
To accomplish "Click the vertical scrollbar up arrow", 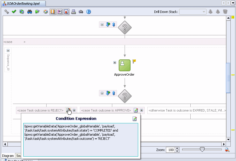I will (228, 18).
